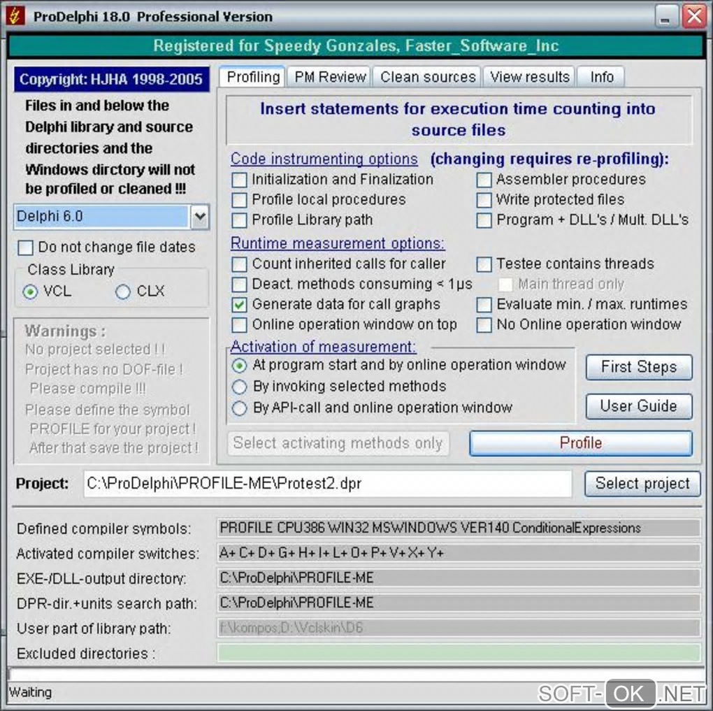Viewport: 713px width, 711px height.
Task: Tick the Write protected files checkbox
Action: click(x=484, y=200)
